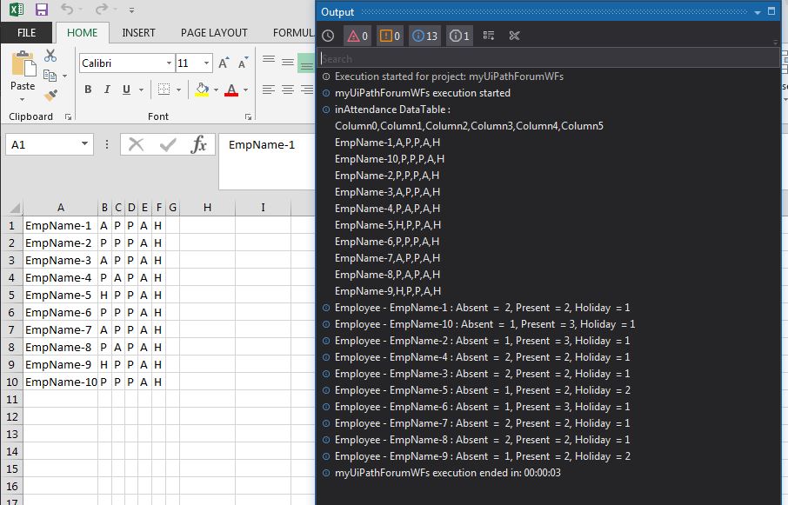Clear all Output panel messages

(514, 36)
